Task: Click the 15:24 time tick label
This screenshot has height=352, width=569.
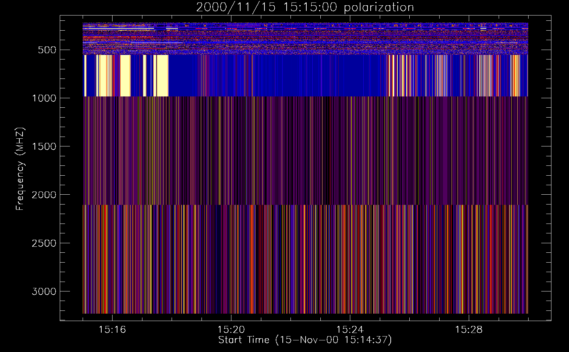Action: 350,330
